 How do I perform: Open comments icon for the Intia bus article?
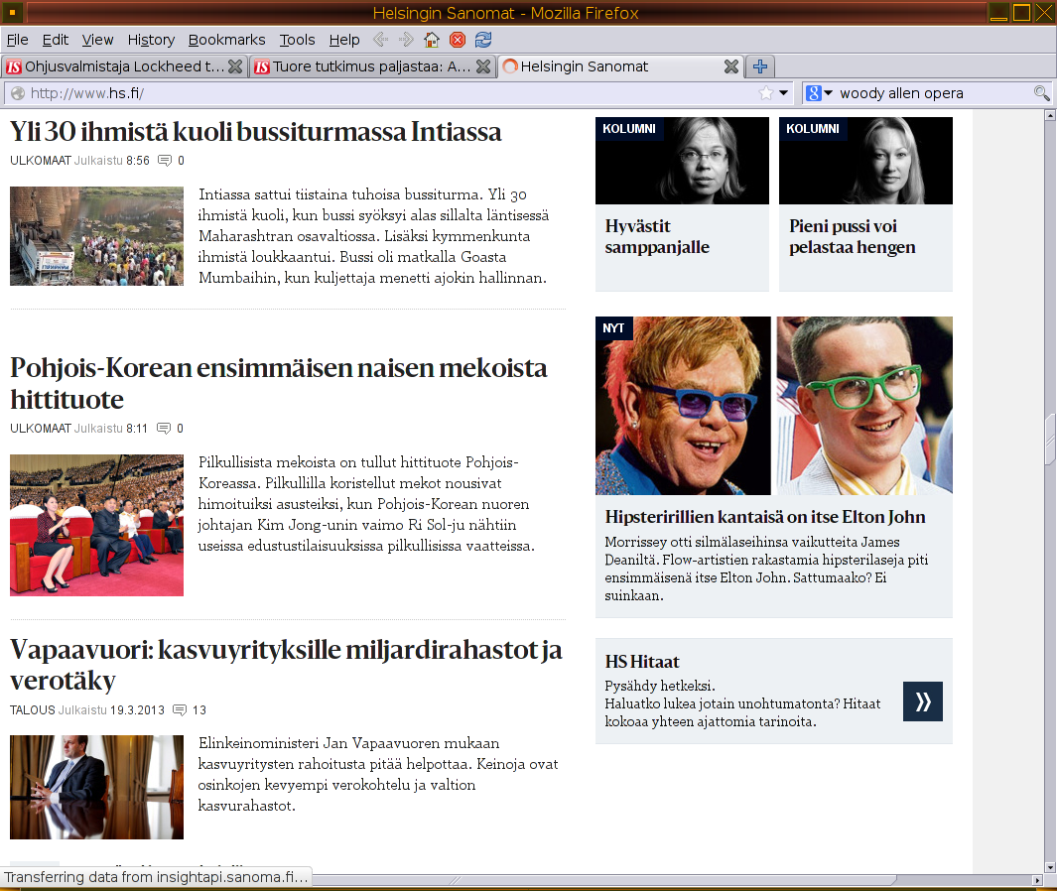pyautogui.click(x=165, y=161)
